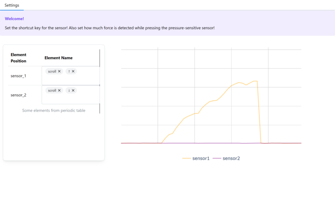Viewport: 335px width, 223px height.
Task: Click the scroll tag label in sensor_1
Action: pyautogui.click(x=52, y=72)
